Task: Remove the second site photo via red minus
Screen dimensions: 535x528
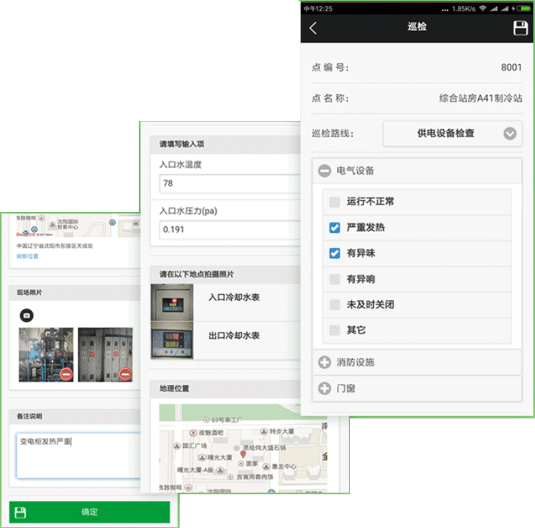Action: (125, 375)
